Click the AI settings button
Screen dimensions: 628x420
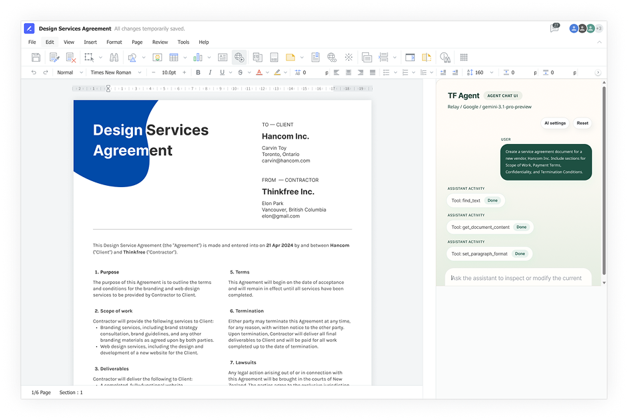click(x=555, y=123)
